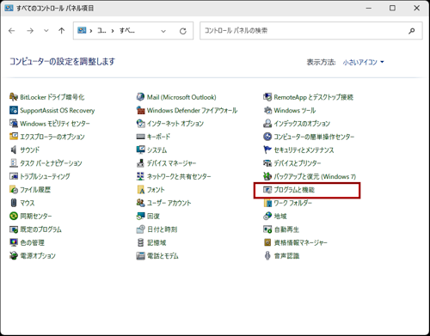The height and width of the screenshot is (336, 430).
Task: Open the 地域 globe icon
Action: (x=267, y=216)
